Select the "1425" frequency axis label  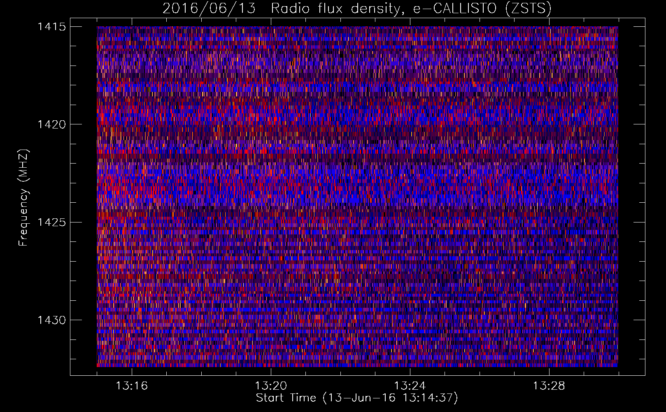pyautogui.click(x=52, y=222)
